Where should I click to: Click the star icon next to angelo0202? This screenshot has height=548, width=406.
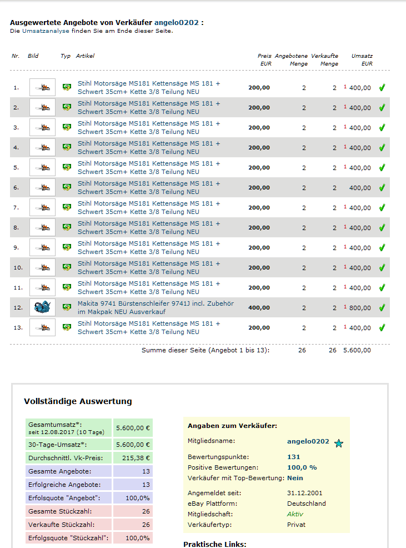click(x=339, y=443)
